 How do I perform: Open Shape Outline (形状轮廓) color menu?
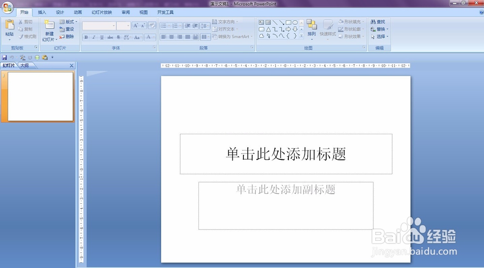[351, 29]
